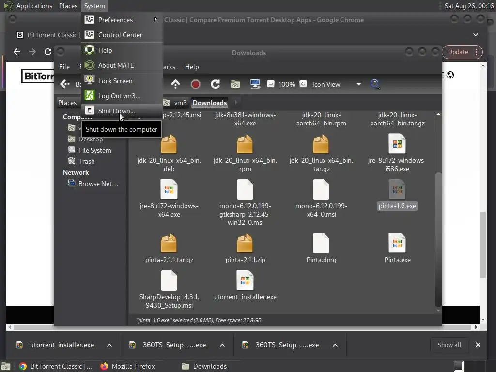Click Reload icon in file manager toolbar
This screenshot has height=372, width=496.
(216, 84)
